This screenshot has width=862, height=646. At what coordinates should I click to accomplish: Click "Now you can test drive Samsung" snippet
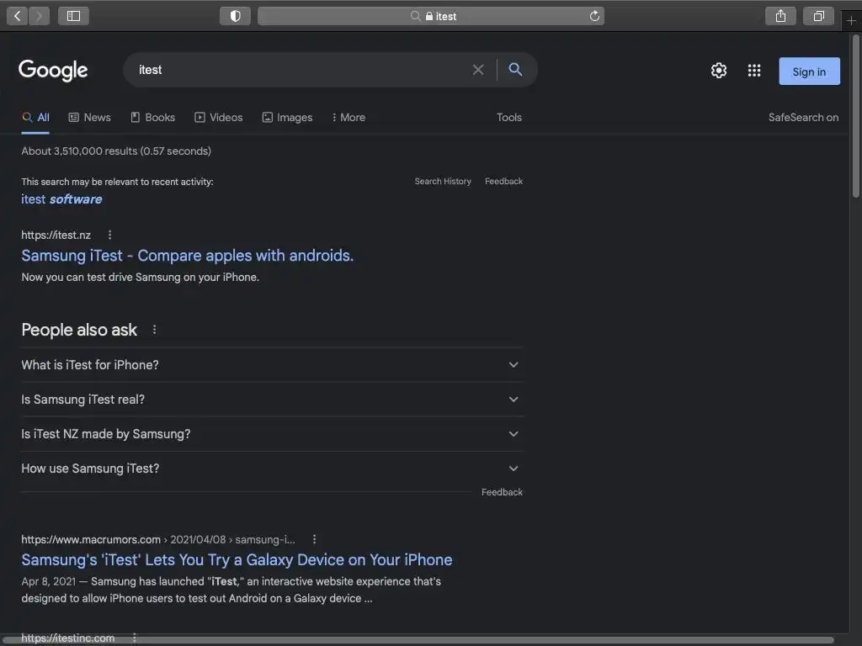point(141,278)
